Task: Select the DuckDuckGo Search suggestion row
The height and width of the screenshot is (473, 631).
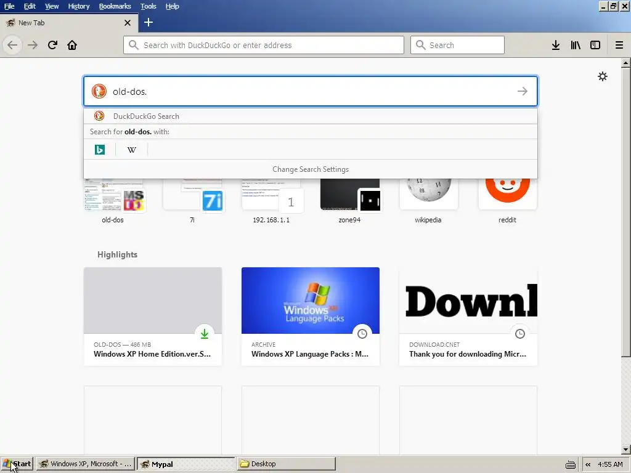Action: (311, 116)
